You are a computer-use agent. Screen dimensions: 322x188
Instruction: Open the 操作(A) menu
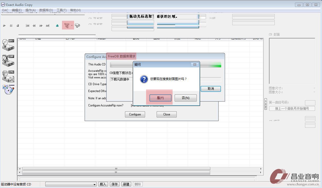pos(31,10)
